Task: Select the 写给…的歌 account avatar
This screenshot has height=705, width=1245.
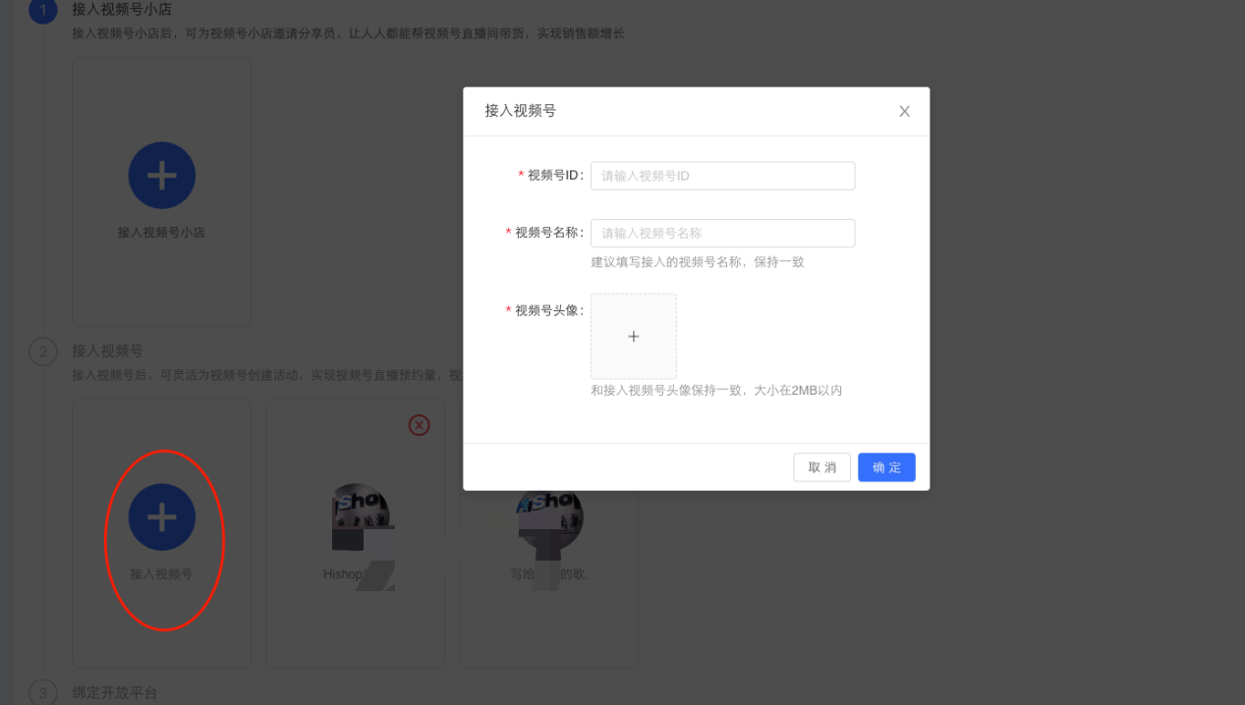Action: click(549, 515)
